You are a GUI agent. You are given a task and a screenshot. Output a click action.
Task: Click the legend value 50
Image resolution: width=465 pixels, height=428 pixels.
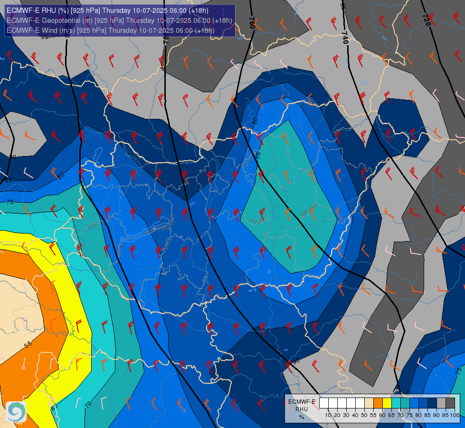(x=364, y=415)
